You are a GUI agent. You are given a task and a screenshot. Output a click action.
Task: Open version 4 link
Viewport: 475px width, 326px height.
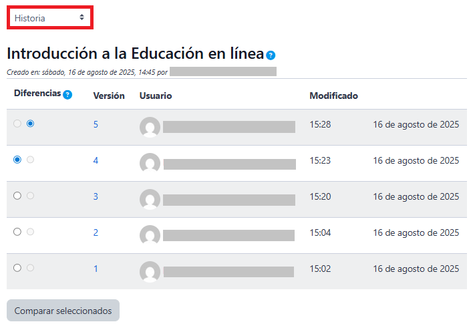[96, 161]
